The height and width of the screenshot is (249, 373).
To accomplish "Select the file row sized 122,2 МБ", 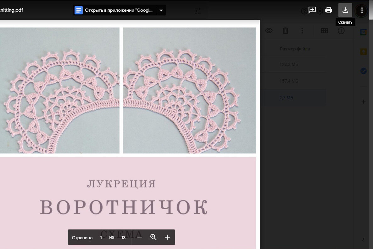I will 293,64.
